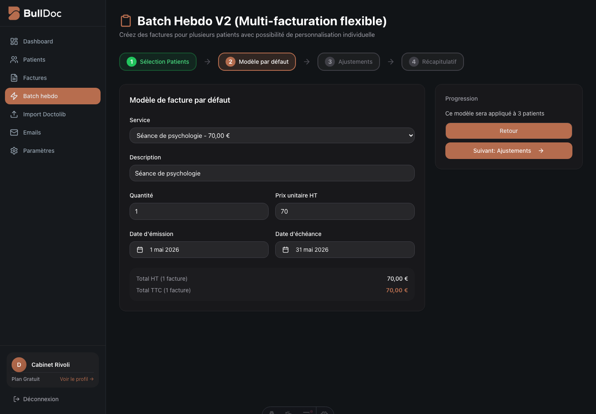The width and height of the screenshot is (596, 414).
Task: Click the Emails envelope icon
Action: point(14,132)
